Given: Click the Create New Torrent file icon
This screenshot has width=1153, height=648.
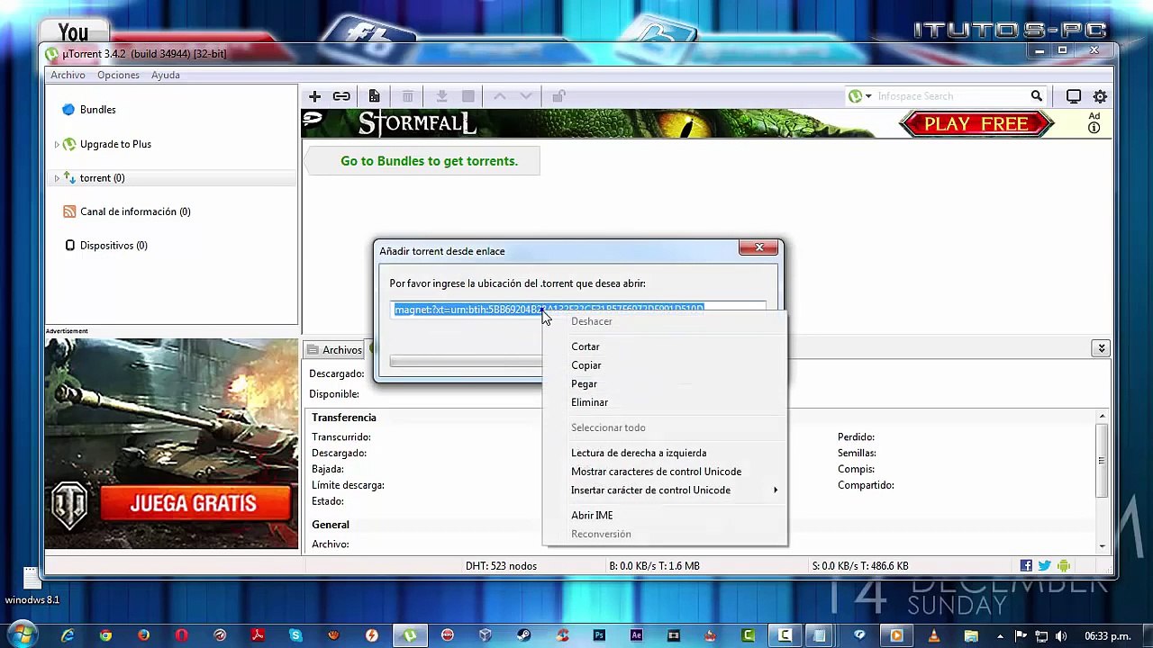Looking at the screenshot, I should click(374, 96).
